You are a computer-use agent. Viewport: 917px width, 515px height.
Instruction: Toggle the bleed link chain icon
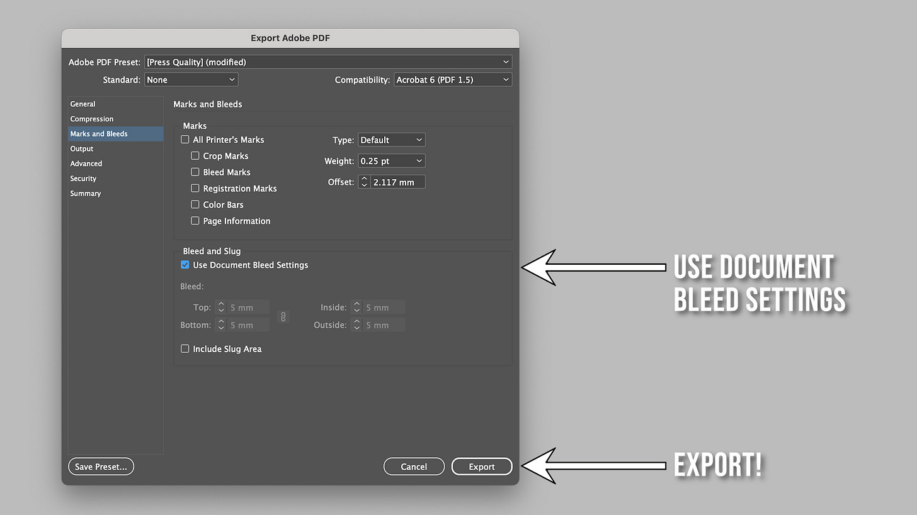pyautogui.click(x=283, y=316)
